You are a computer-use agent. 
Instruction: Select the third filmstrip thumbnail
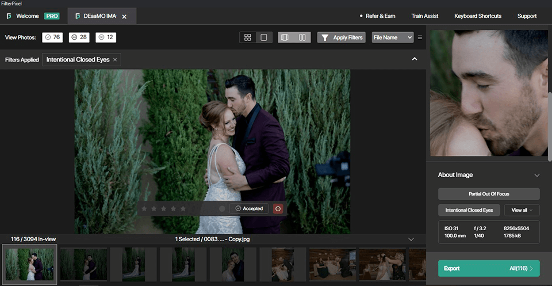coord(133,264)
